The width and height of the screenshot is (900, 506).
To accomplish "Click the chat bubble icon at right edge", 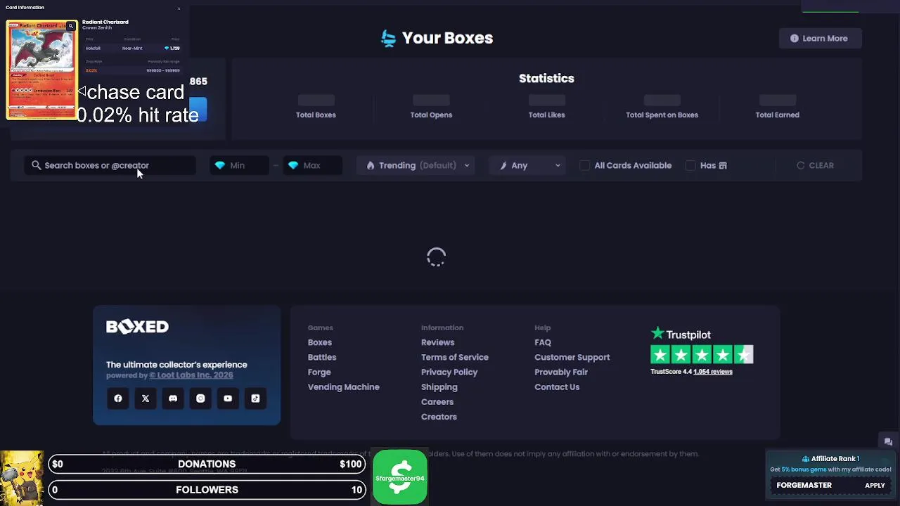I will [888, 441].
